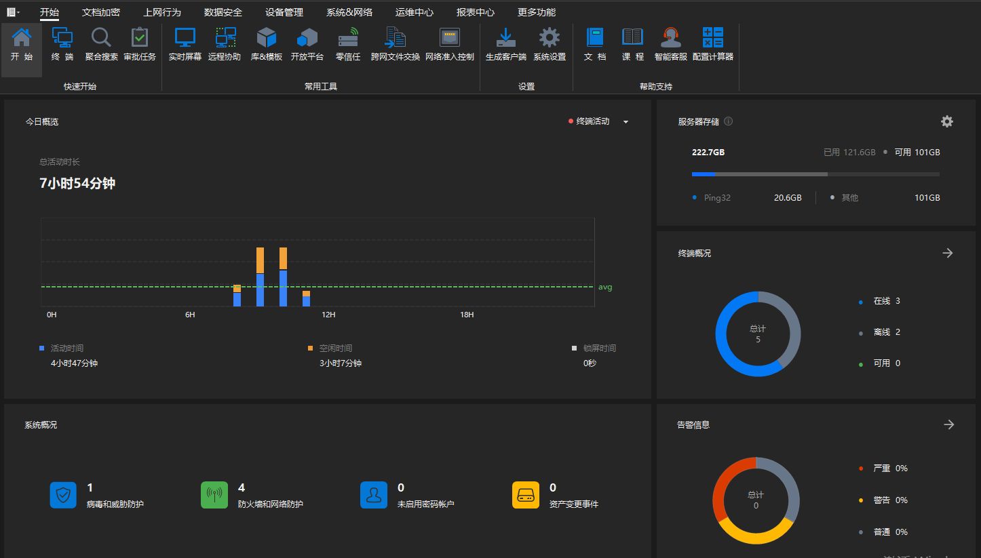Open 跨网文件交换 file exchange
The width and height of the screenshot is (981, 558).
click(396, 45)
